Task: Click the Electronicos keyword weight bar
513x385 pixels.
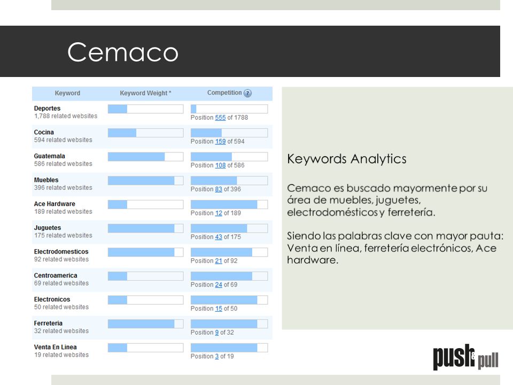Action: [145, 300]
